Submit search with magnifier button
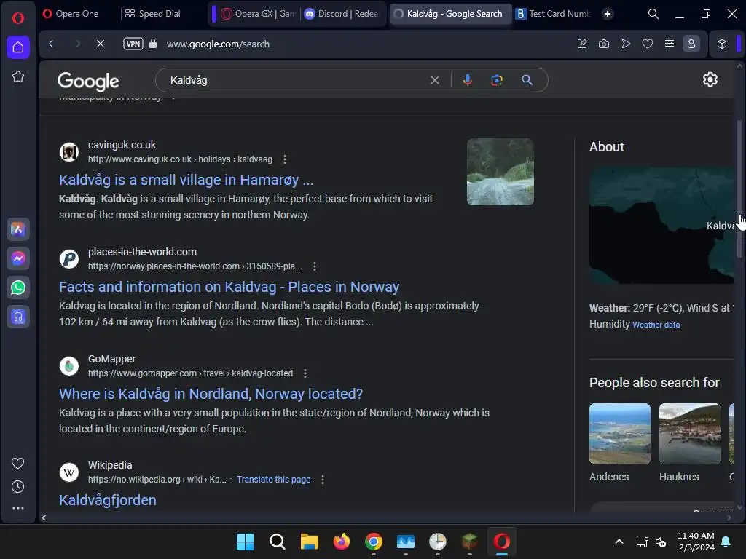Image resolution: width=746 pixels, height=559 pixels. point(527,80)
